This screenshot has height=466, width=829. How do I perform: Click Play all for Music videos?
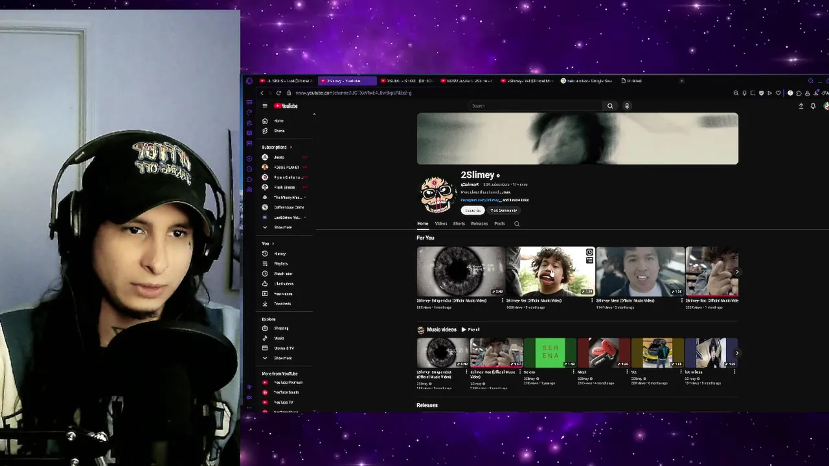click(x=471, y=330)
